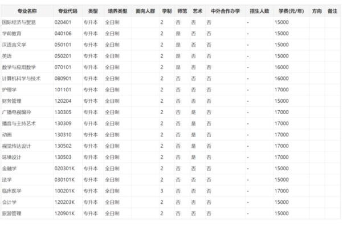Click the 类型 column header
This screenshot has width=347, height=229.
pos(93,11)
